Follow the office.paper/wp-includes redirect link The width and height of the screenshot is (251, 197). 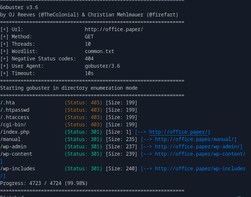pos(200,169)
